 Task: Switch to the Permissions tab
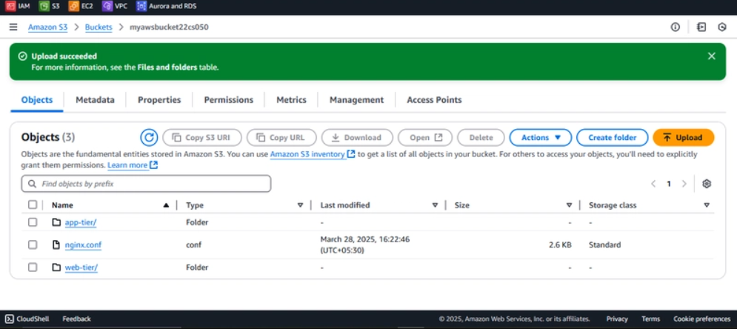228,99
